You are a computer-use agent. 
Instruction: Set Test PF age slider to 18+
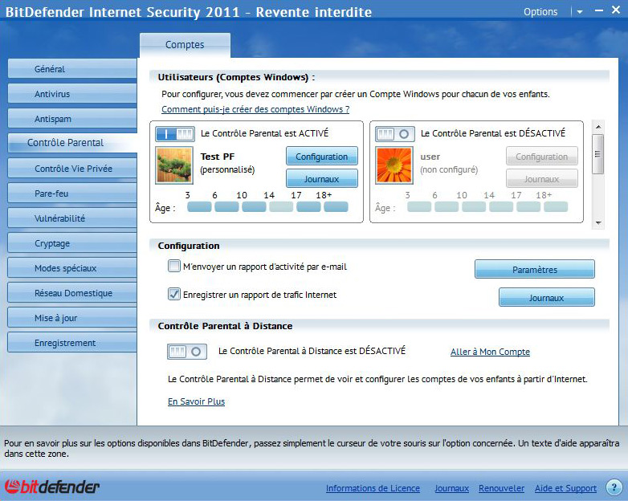336,206
